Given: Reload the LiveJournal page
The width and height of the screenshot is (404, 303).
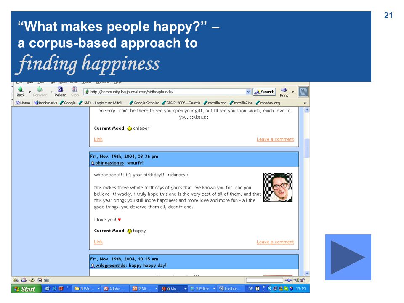Looking at the screenshot, I should [60, 91].
